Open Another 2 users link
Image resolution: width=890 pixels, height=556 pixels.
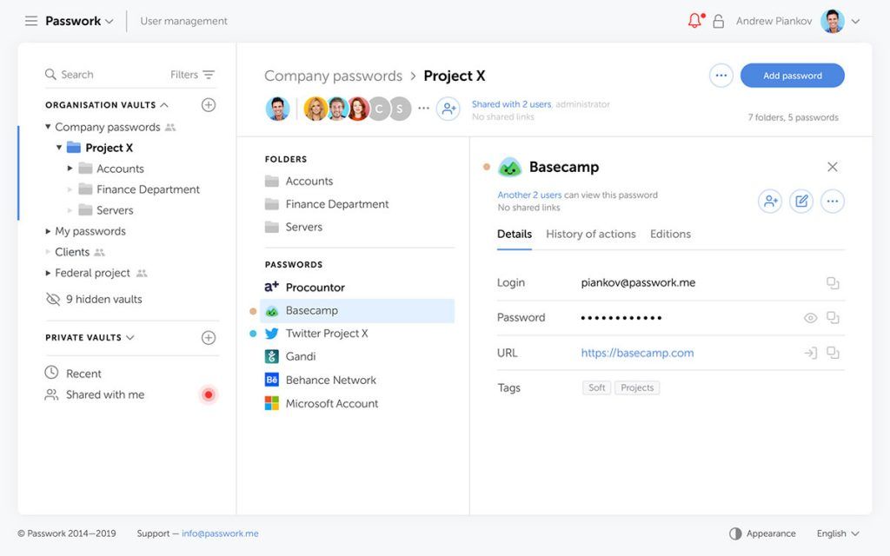click(x=529, y=195)
